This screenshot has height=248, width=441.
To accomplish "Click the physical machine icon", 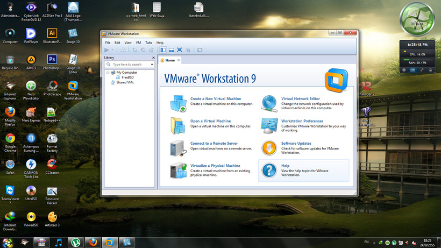I will tap(179, 171).
